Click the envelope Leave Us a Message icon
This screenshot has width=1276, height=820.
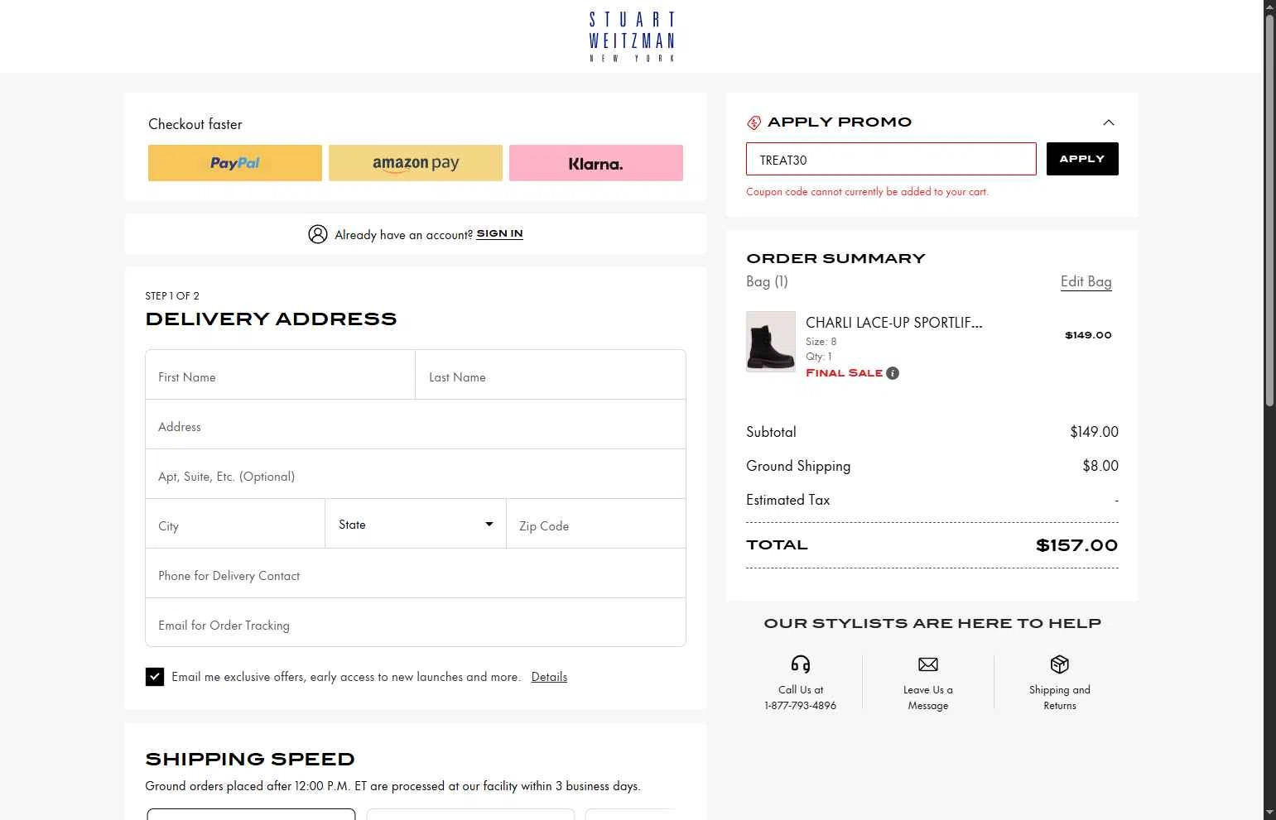(928, 664)
